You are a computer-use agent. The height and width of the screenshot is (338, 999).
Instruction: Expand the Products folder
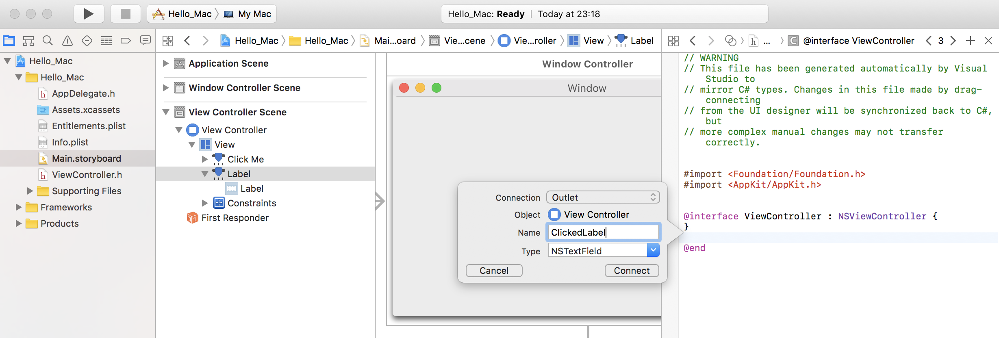click(18, 223)
